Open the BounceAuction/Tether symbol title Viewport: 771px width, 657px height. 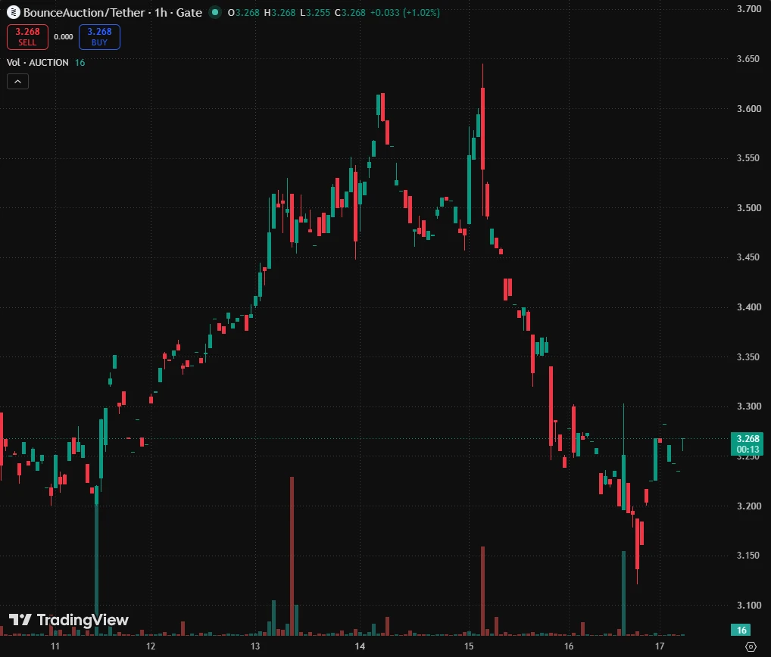pyautogui.click(x=113, y=12)
